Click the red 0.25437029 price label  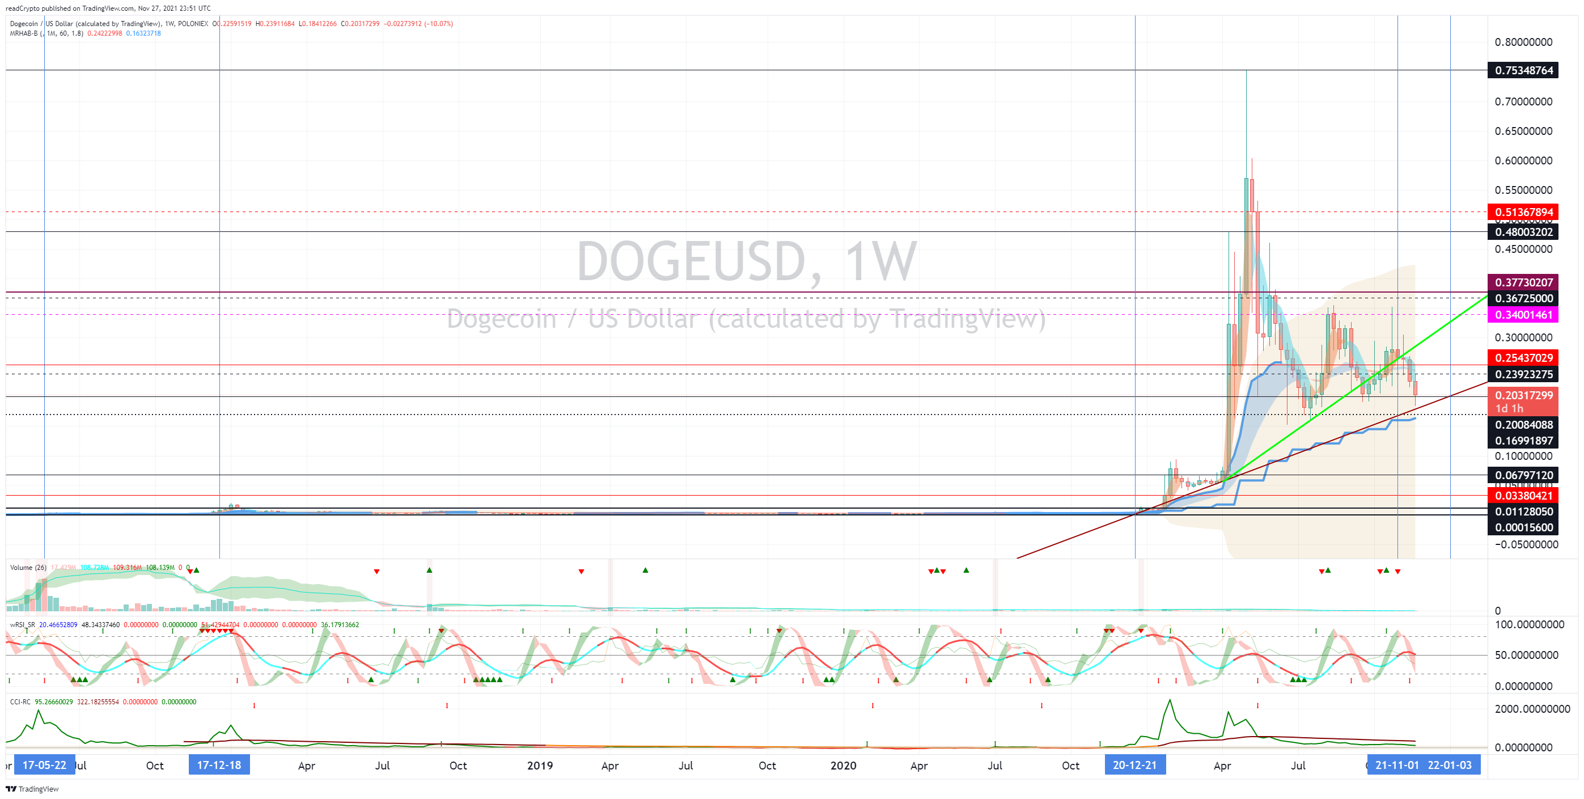(1523, 358)
